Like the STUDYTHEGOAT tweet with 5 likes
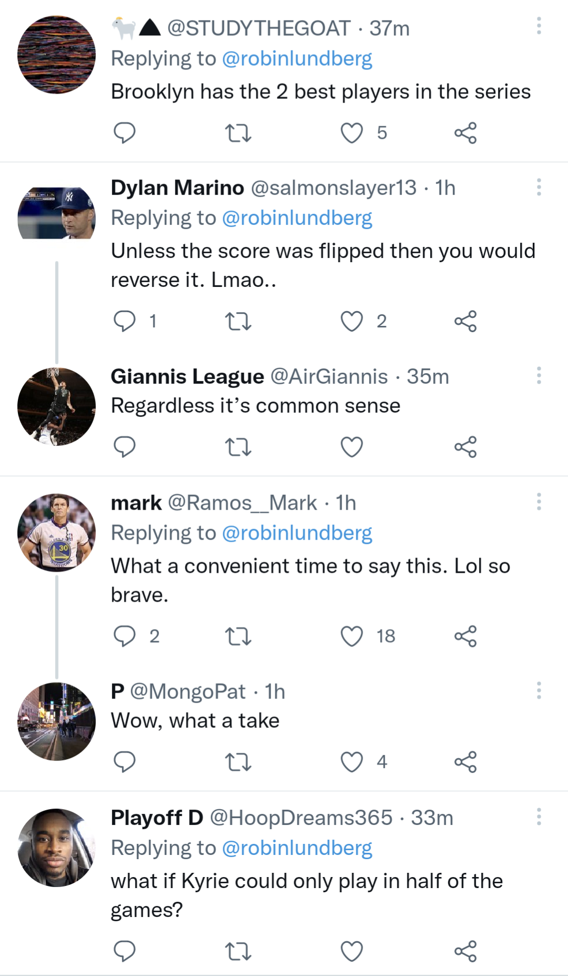 coord(352,133)
